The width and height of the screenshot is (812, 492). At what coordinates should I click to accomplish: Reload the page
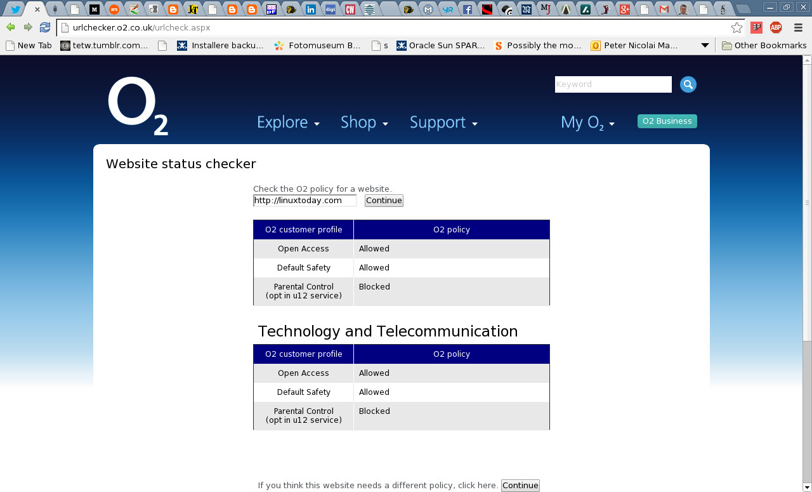(x=45, y=27)
